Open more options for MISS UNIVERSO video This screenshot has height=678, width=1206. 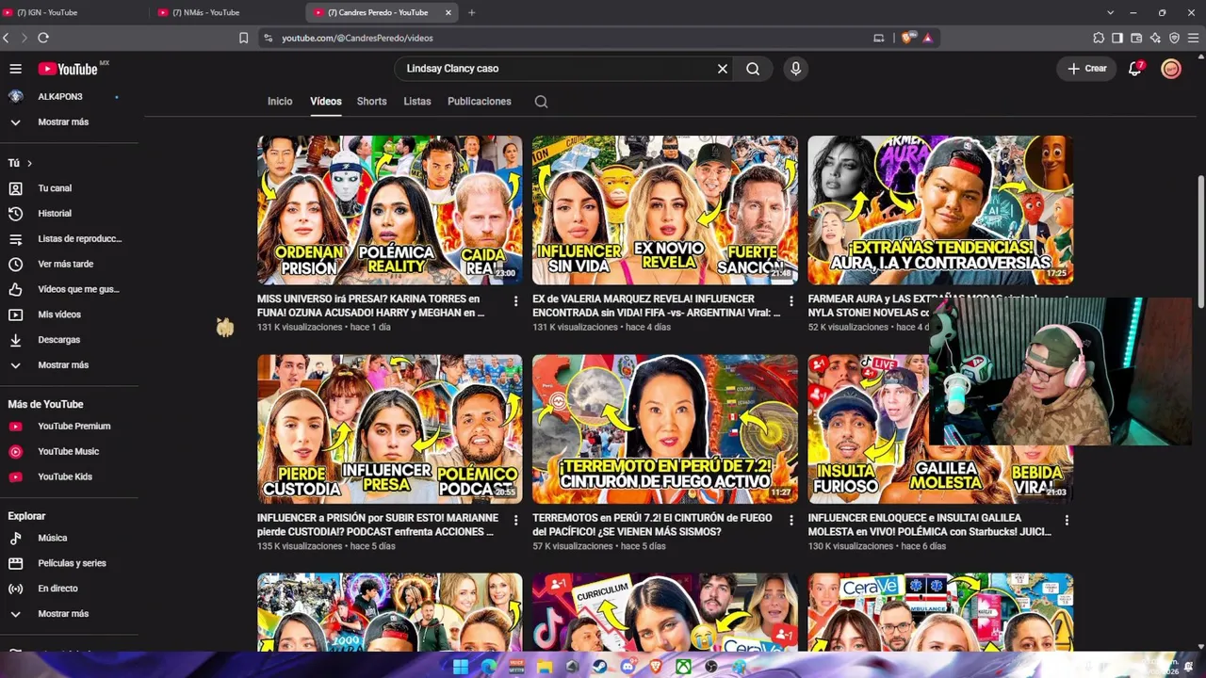click(515, 301)
